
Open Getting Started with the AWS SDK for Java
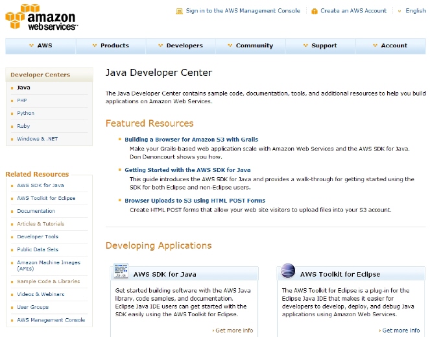(187, 170)
